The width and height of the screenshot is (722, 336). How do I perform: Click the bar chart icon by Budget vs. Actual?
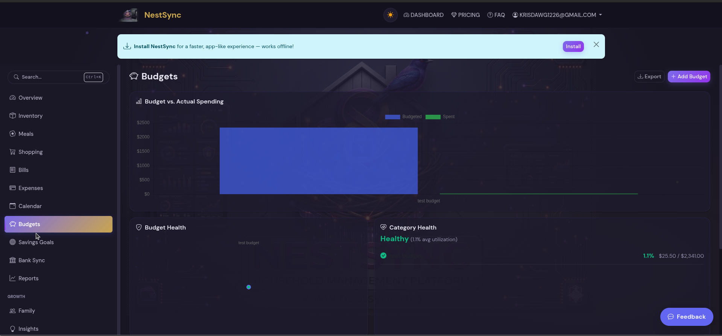pyautogui.click(x=139, y=102)
